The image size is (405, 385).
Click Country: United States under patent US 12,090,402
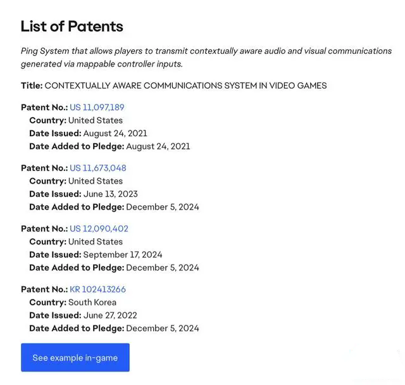[76, 242]
